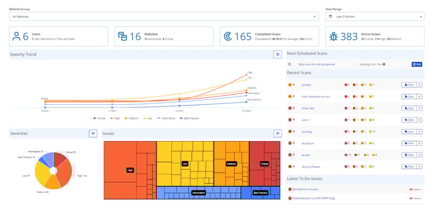Select the Information block in Issues treemap
This screenshot has width=429, height=210.
pos(198,193)
